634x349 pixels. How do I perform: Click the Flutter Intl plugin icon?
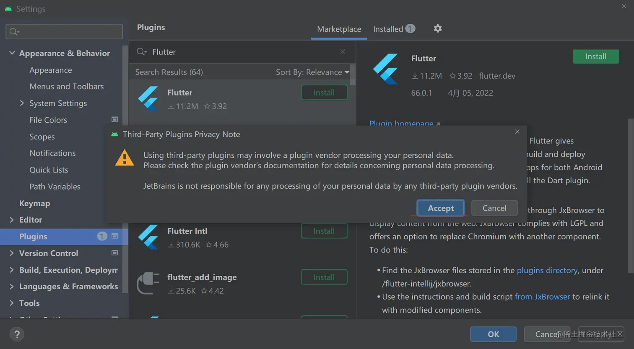click(148, 237)
